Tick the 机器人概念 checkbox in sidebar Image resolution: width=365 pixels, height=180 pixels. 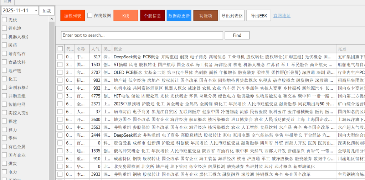4,37
